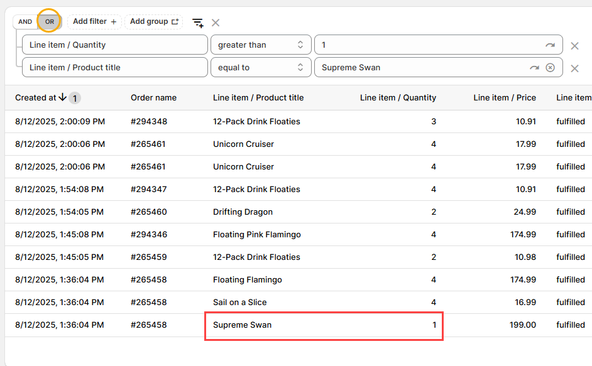The height and width of the screenshot is (366, 592).
Task: Open the 'greater than' operator dropdown
Action: [x=260, y=45]
